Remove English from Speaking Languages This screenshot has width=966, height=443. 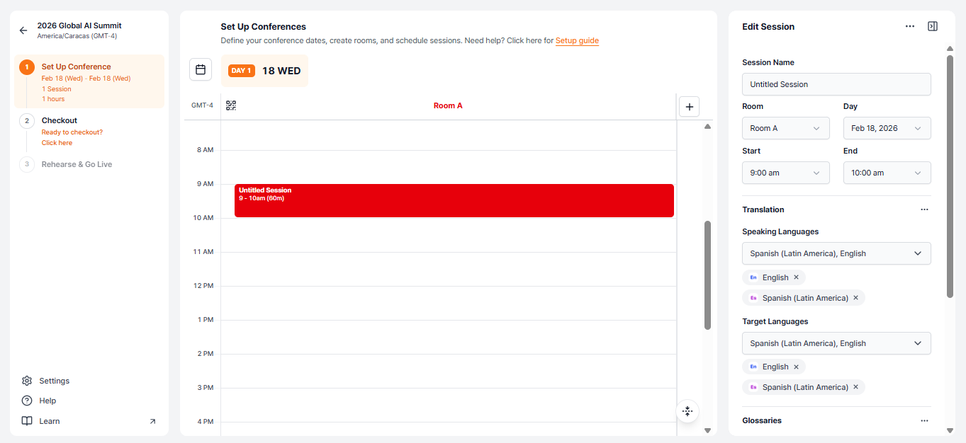tap(796, 277)
